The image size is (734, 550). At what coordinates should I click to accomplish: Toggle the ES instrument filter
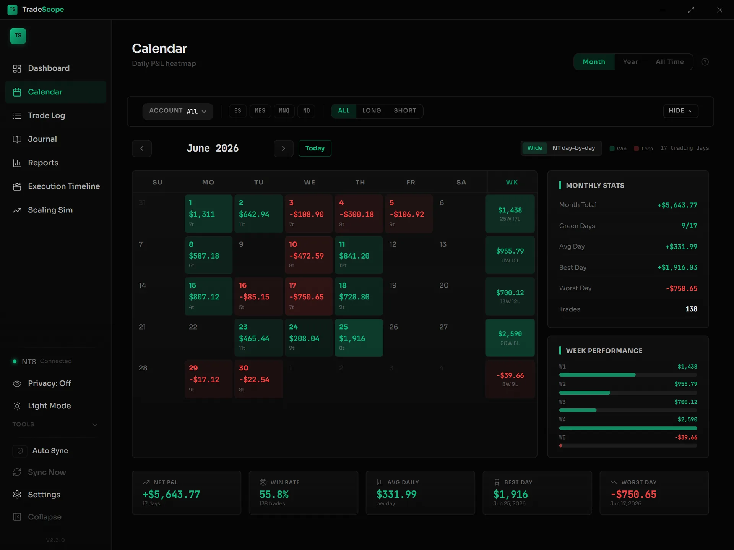pyautogui.click(x=238, y=111)
